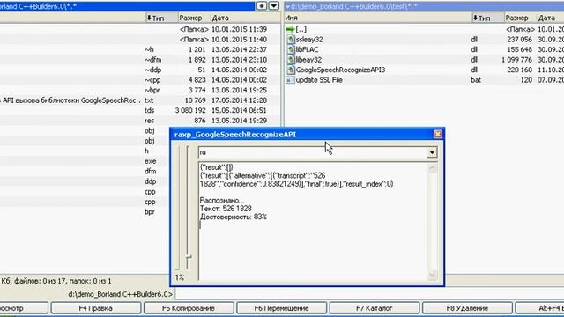Click the F6 Перемещение button
This screenshot has height=317, width=564.
281,308
